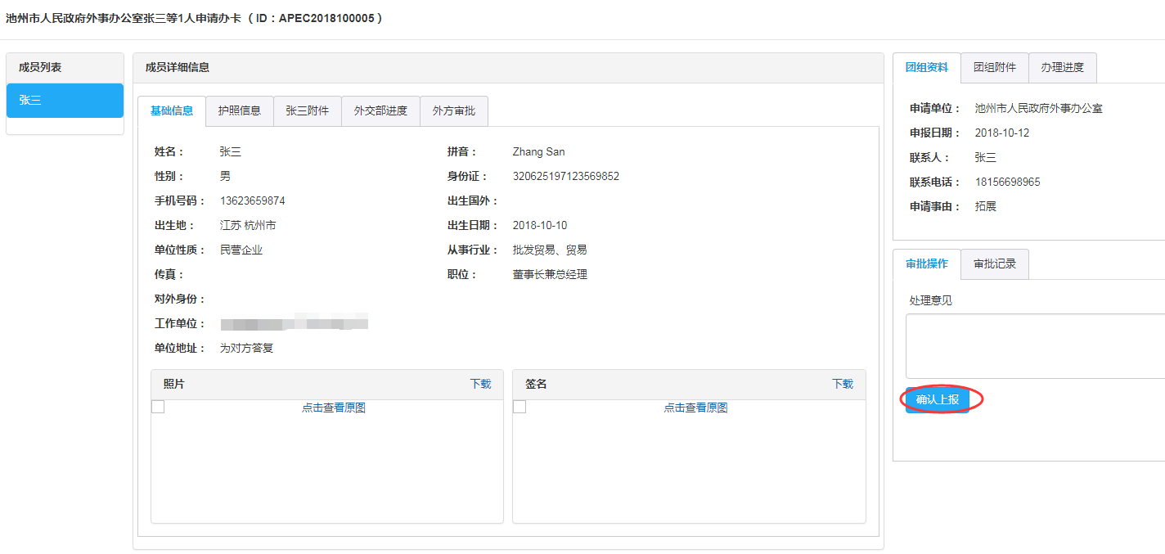View the 办理进度 tab
This screenshot has width=1165, height=554.
[1062, 68]
